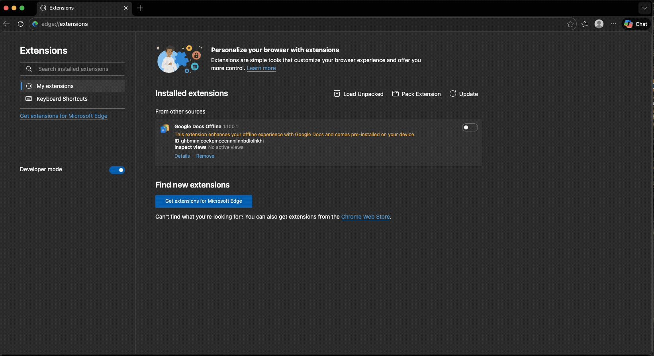Focus the Search installed extensions field
The height and width of the screenshot is (356, 654).
pos(72,69)
